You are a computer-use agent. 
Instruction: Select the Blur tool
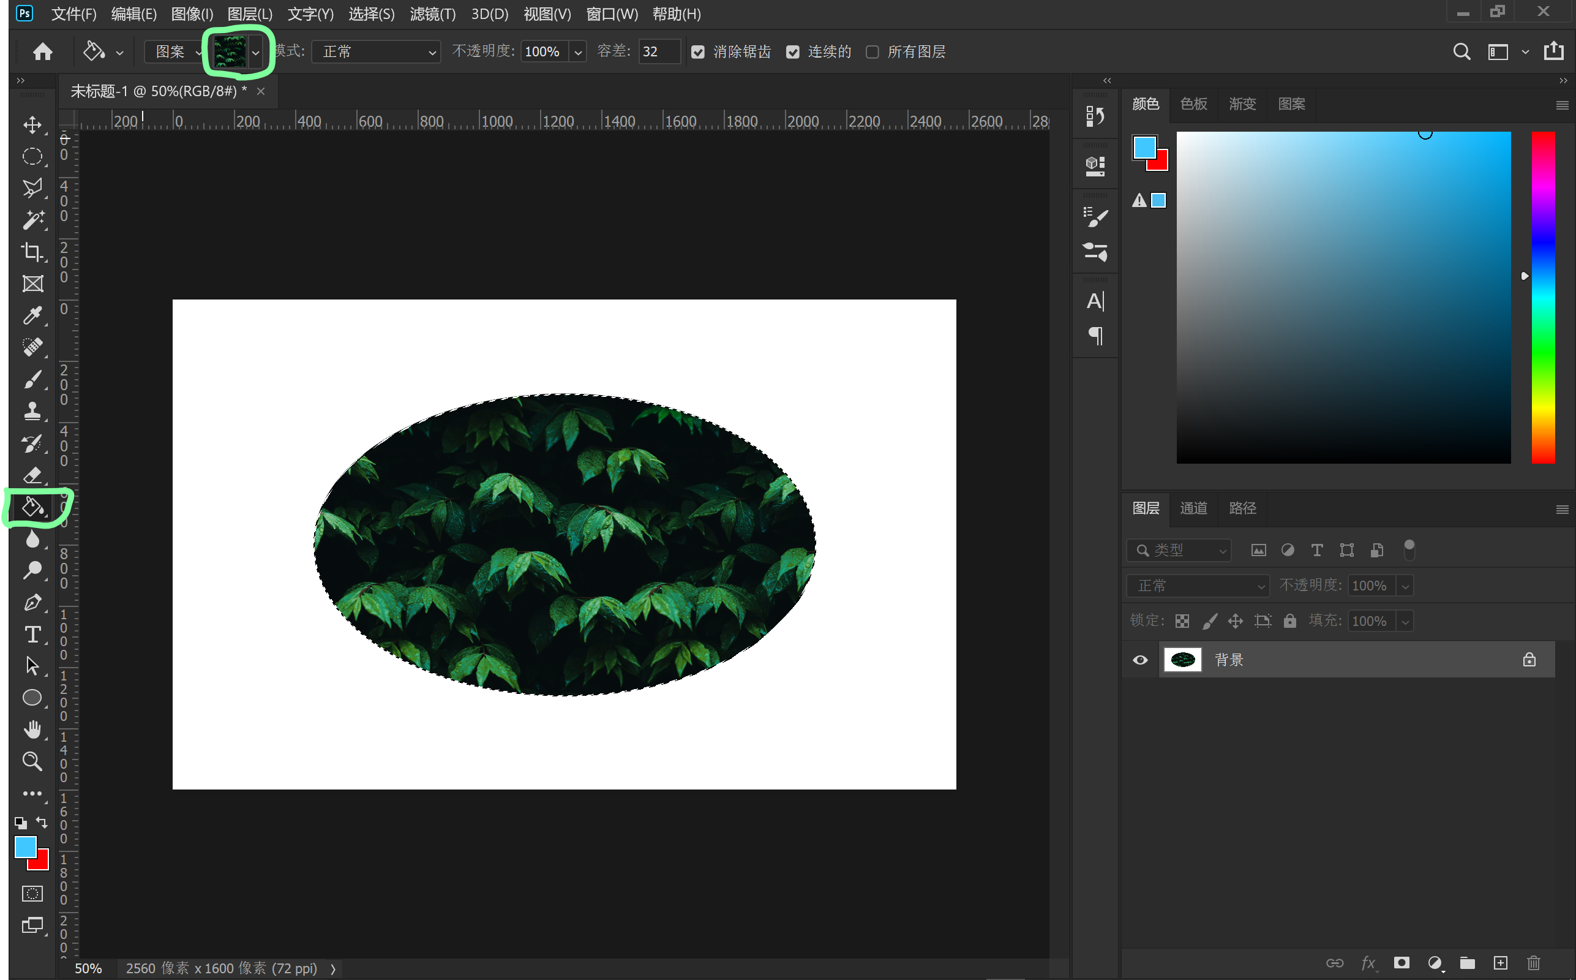pyautogui.click(x=32, y=538)
